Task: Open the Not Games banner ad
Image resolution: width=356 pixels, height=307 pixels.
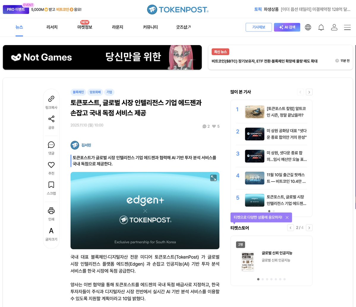Action: (102, 57)
